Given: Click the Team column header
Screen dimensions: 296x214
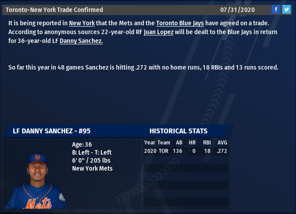Looking at the screenshot, I should click(x=164, y=143).
